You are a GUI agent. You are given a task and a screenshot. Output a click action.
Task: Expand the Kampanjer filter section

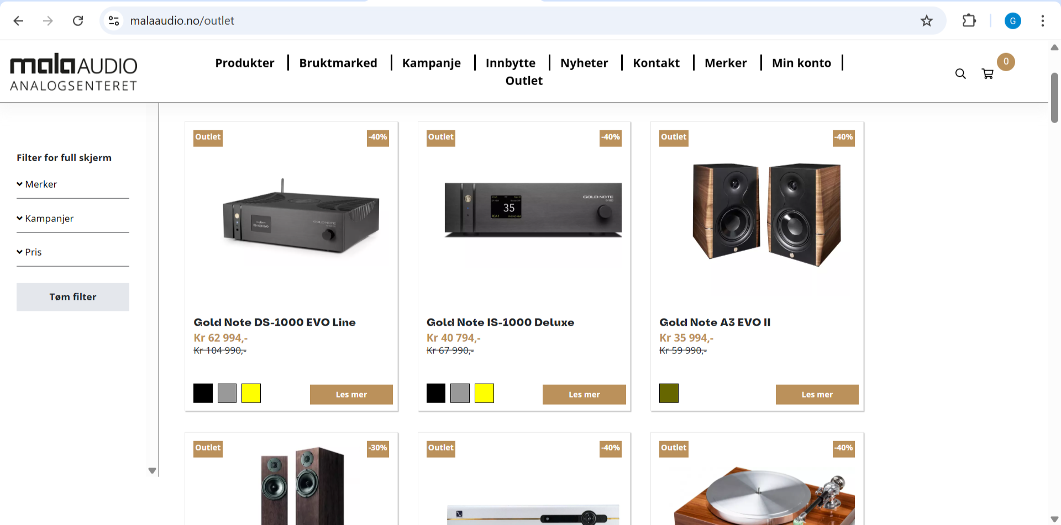[73, 219]
